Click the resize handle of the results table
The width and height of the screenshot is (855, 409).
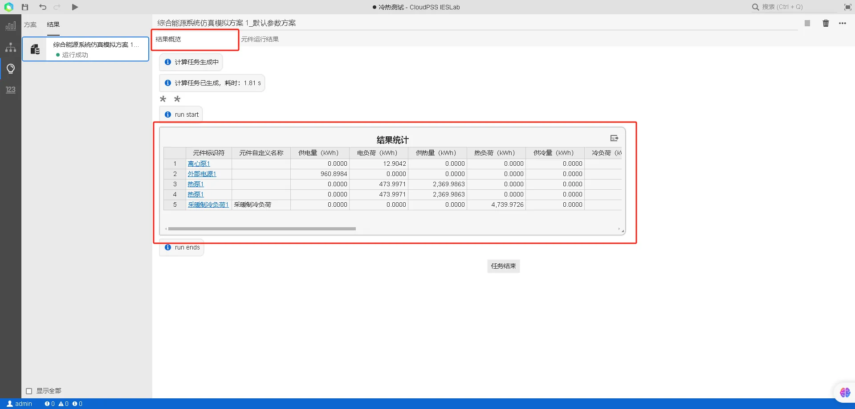(x=623, y=231)
